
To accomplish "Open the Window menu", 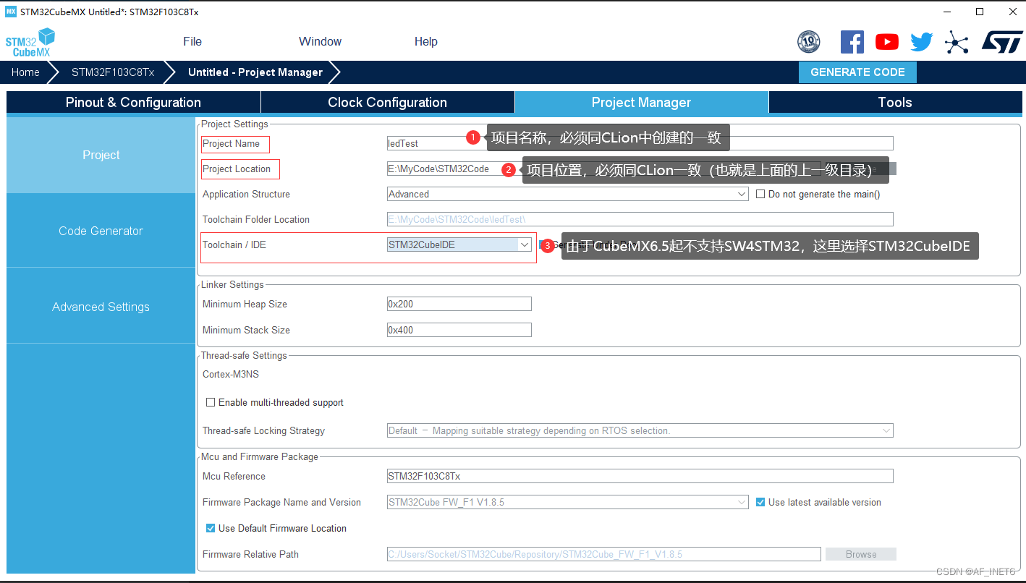I will (320, 41).
